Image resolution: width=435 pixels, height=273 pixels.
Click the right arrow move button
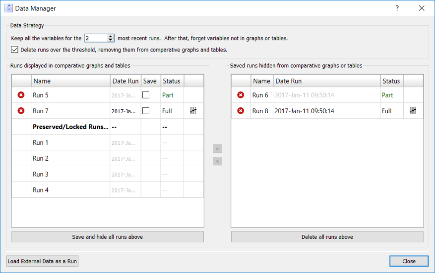(217, 148)
